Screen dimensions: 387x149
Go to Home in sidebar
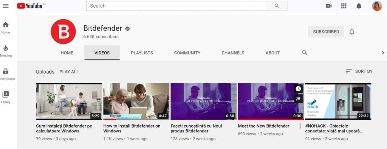[x=5, y=28]
